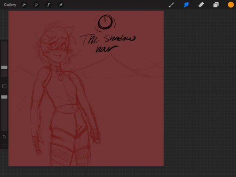Screen dimensions: 236x177
Task: Click the brush opacity slider handle
Action: (x=4, y=97)
